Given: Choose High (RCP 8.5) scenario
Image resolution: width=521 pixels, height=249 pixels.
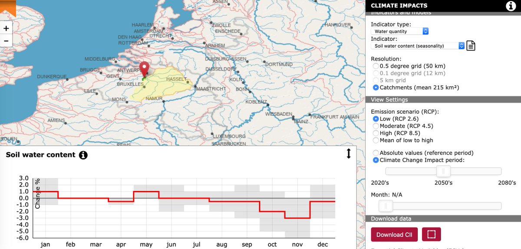Looking at the screenshot, I should pos(376,133).
